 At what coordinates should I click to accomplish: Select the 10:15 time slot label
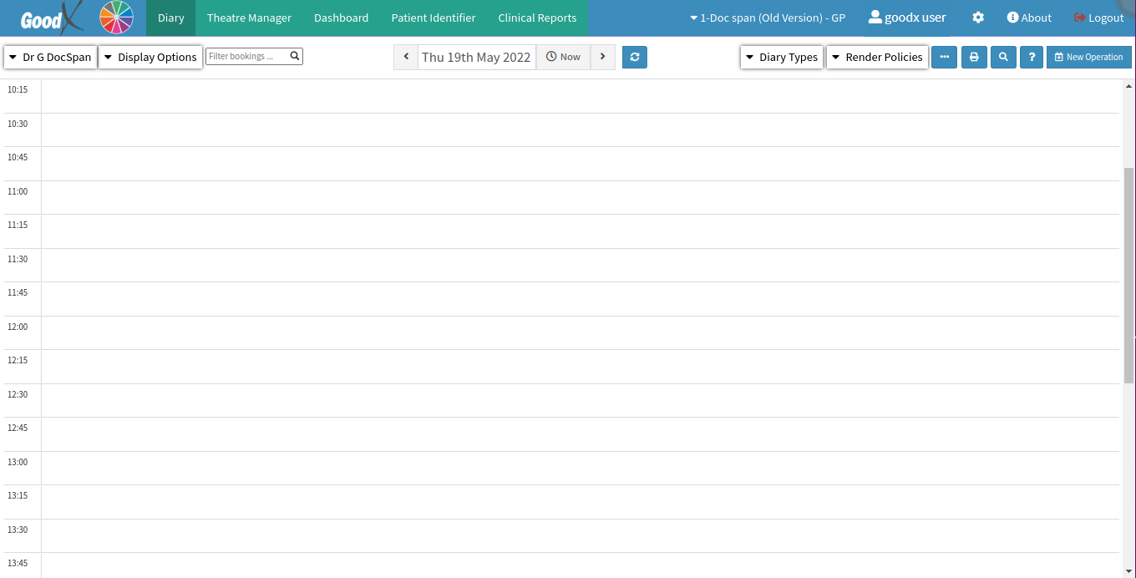(x=18, y=89)
